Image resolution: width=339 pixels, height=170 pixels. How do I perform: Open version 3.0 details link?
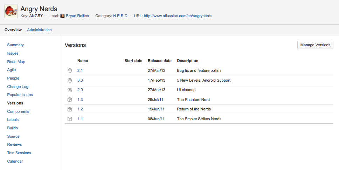(x=80, y=80)
